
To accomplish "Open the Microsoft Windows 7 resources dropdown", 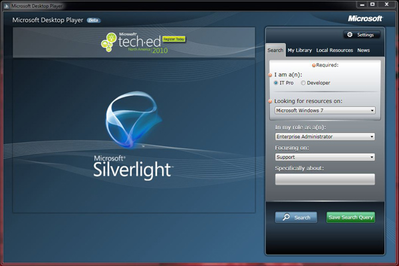I will click(325, 110).
